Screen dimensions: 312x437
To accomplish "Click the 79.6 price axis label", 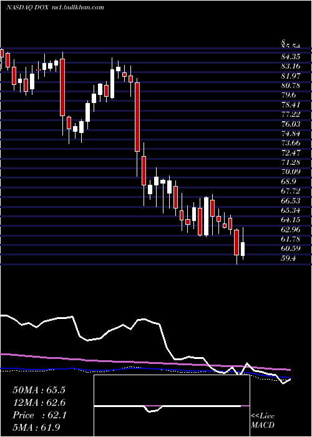I will (x=288, y=95).
